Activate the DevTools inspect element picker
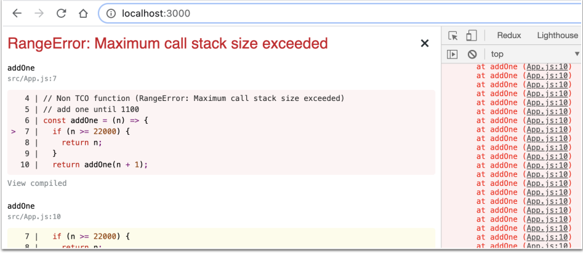Viewport: 583px width, 253px height. [453, 36]
